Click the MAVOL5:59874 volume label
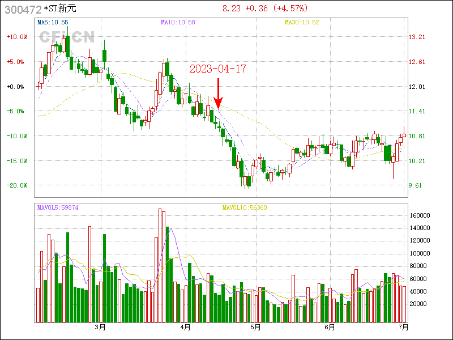This screenshot has width=453, height=340. [58, 207]
